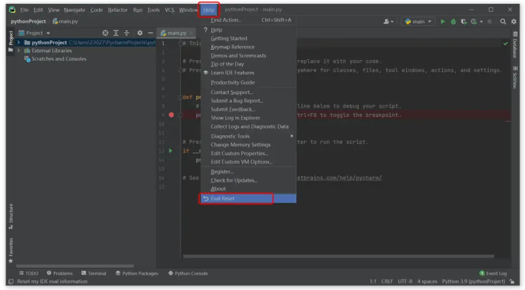Open the Structure tool window on left edge
Image resolution: width=525 pixels, height=290 pixels.
pyautogui.click(x=11, y=217)
